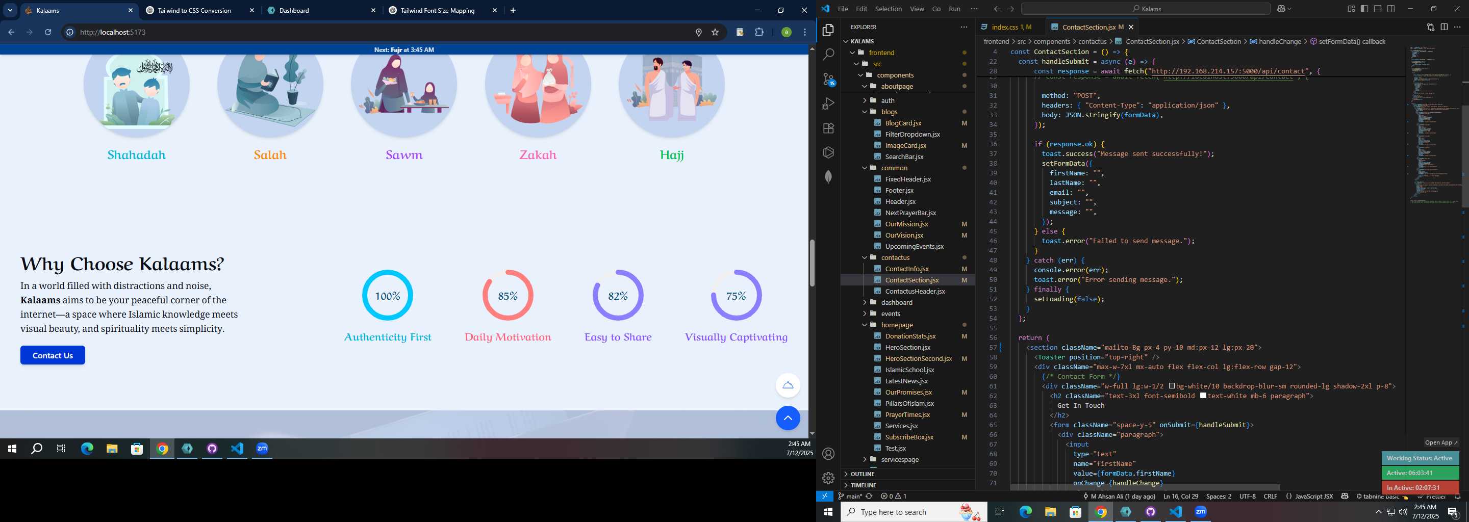1469x522 pixels.
Task: Open the Search view in VS Code activity bar
Action: (828, 54)
